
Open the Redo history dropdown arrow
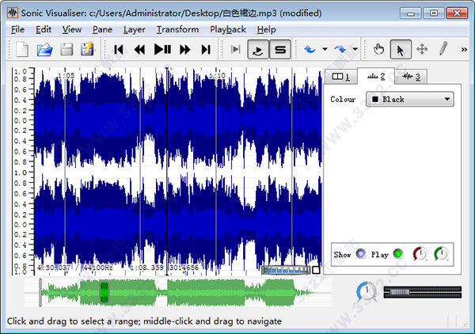click(x=355, y=49)
